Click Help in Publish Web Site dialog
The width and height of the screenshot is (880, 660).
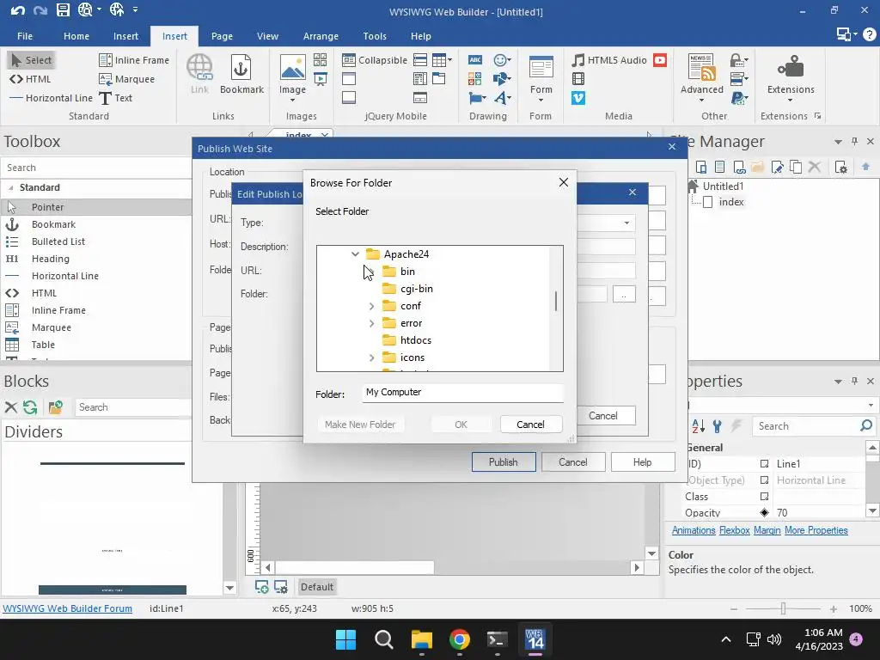[x=642, y=462]
